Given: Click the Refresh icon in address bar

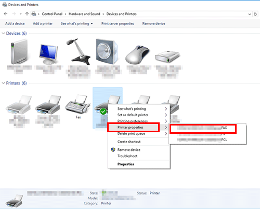Looking at the screenshot, I should click(x=255, y=14).
